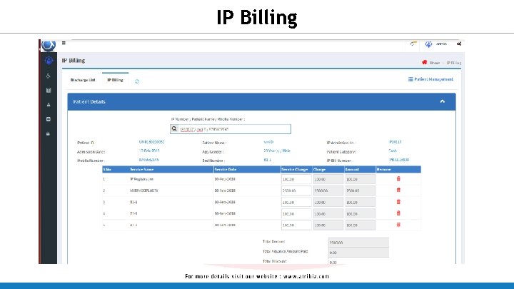Viewport: 514px width, 289px height.
Task: Edit the Service Charge in row 5
Action: [x=296, y=225]
